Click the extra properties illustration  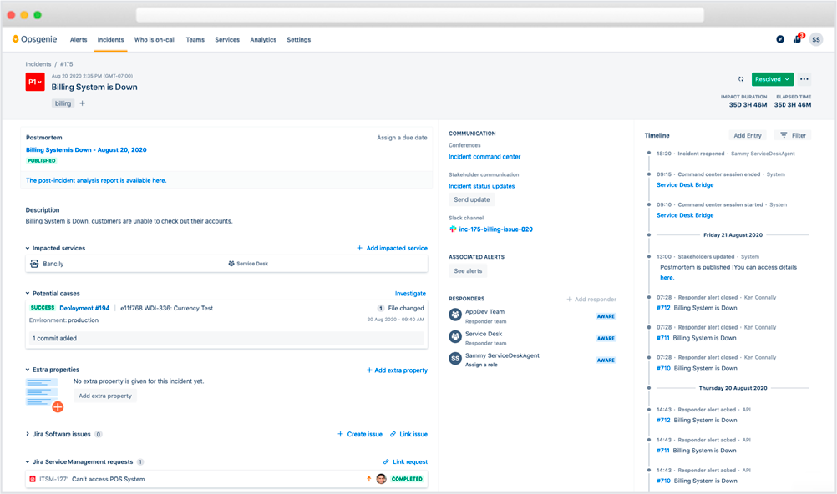[45, 394]
